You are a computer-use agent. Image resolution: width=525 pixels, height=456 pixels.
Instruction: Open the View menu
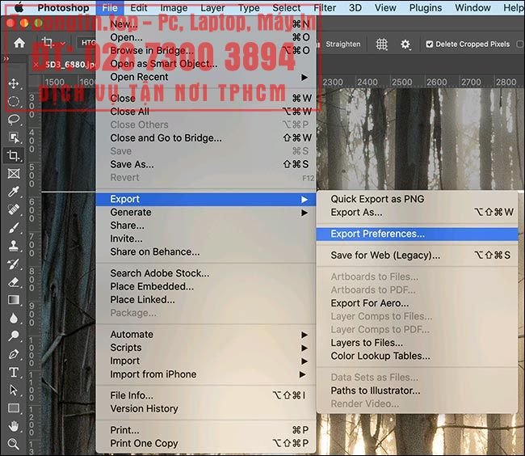[385, 7]
